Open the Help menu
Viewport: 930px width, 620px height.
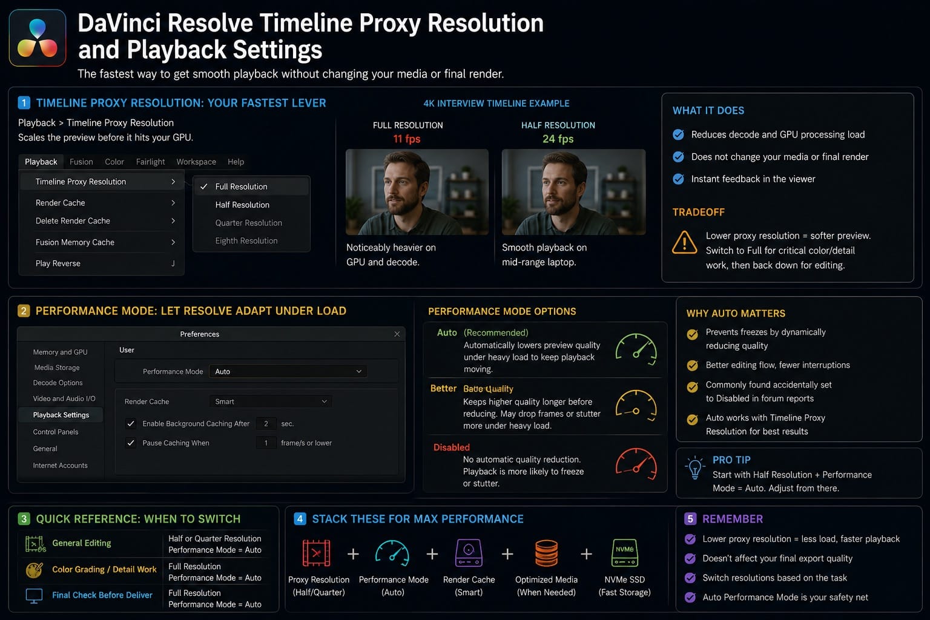point(236,162)
